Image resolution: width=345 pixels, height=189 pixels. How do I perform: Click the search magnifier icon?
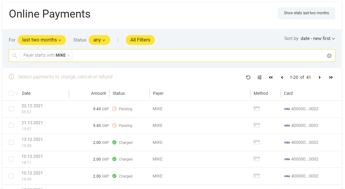15,55
